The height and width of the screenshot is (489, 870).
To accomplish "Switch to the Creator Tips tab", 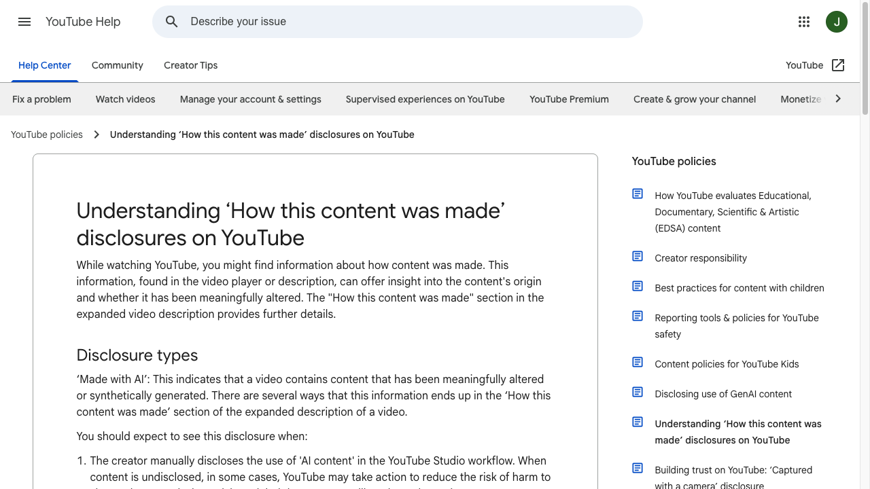I will (191, 65).
